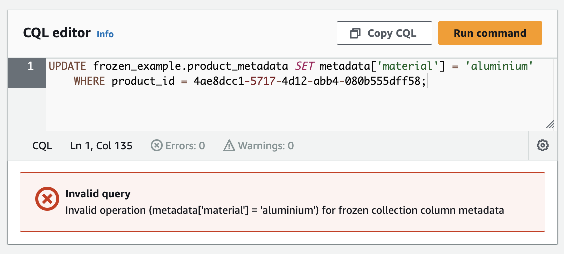Image resolution: width=564 pixels, height=254 pixels.
Task: Click the WHERE keyword in the editor
Action: (x=89, y=81)
